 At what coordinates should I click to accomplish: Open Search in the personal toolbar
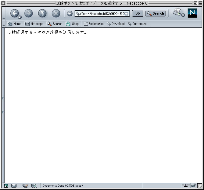click(55, 24)
